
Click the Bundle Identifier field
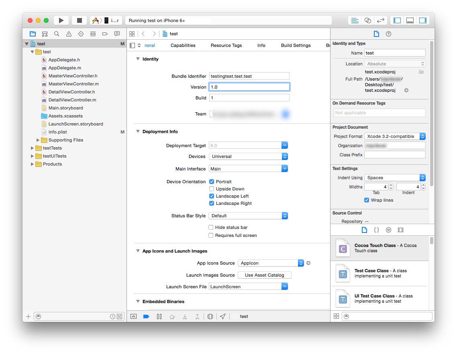(249, 76)
